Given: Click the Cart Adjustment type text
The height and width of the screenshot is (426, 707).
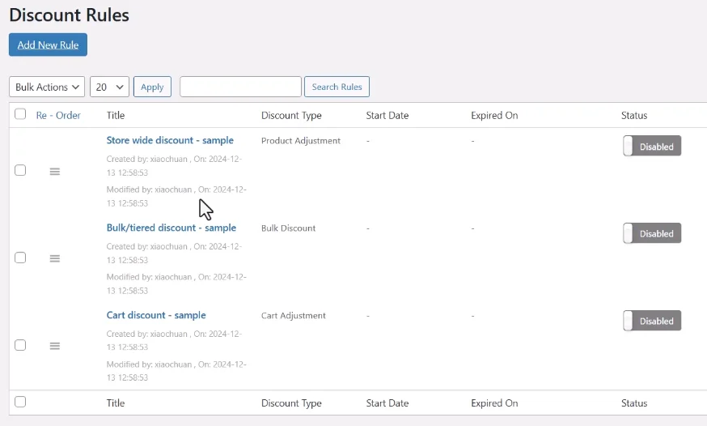Looking at the screenshot, I should (293, 316).
